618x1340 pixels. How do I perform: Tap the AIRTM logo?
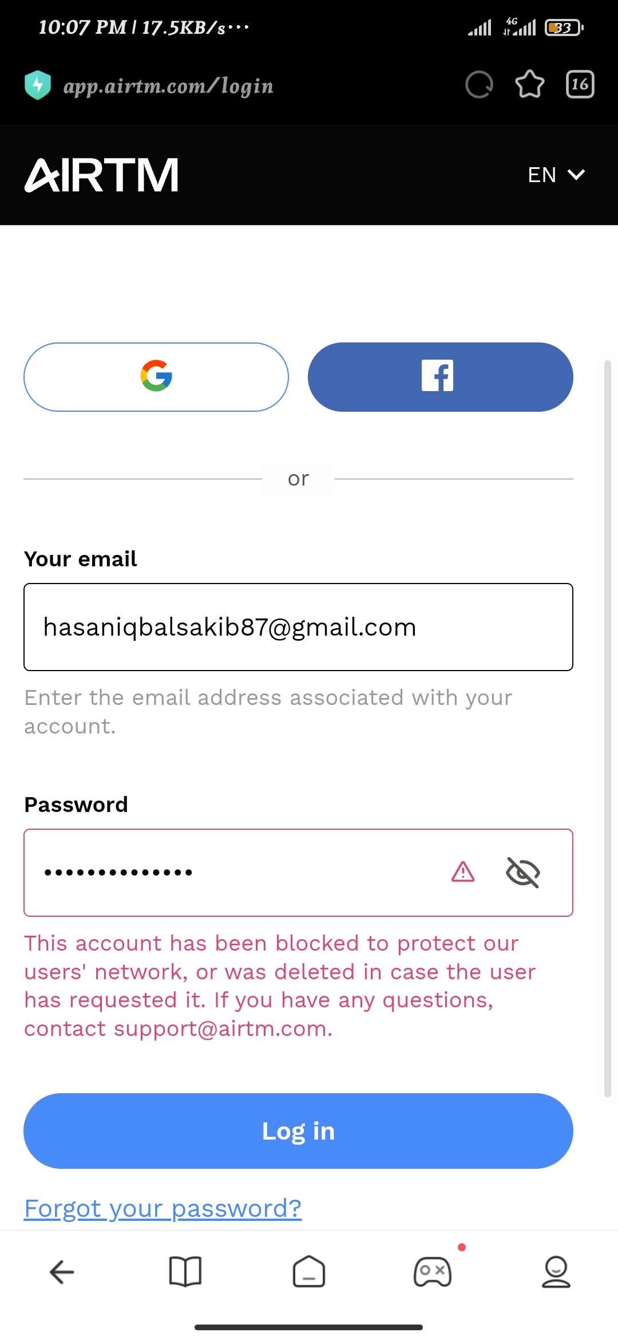(101, 175)
